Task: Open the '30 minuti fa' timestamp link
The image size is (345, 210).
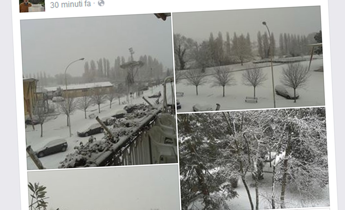Action: pos(71,4)
